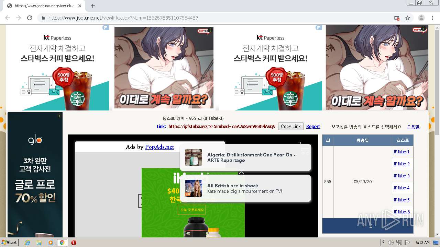Click the 호스트 column header
This screenshot has height=247, width=440.
(403, 140)
